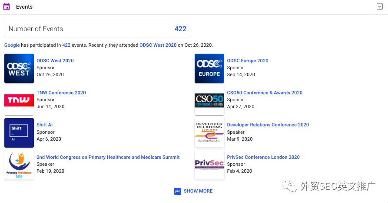Open the ODSC Europe logo thumbnail
The height and width of the screenshot is (203, 388).
pos(209,68)
